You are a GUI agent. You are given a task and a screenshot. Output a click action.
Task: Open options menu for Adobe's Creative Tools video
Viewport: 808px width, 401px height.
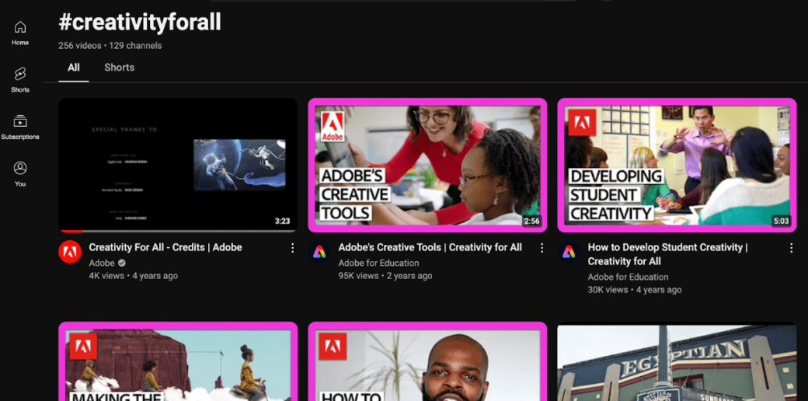[542, 248]
